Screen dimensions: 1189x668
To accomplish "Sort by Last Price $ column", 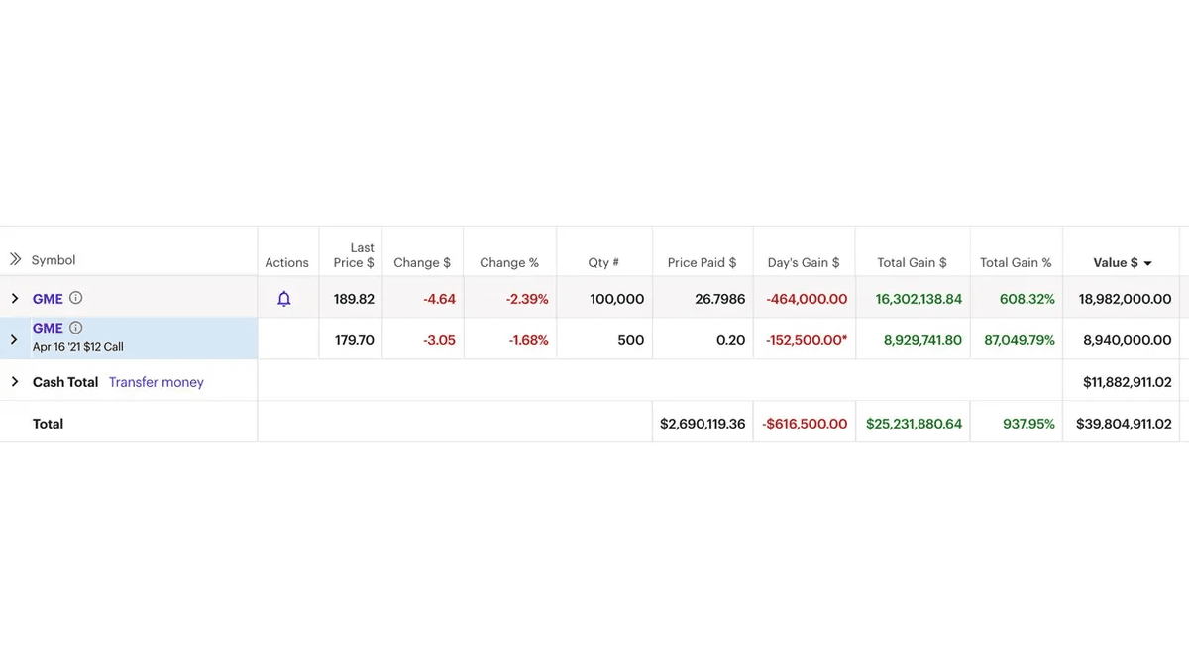I will click(x=354, y=255).
